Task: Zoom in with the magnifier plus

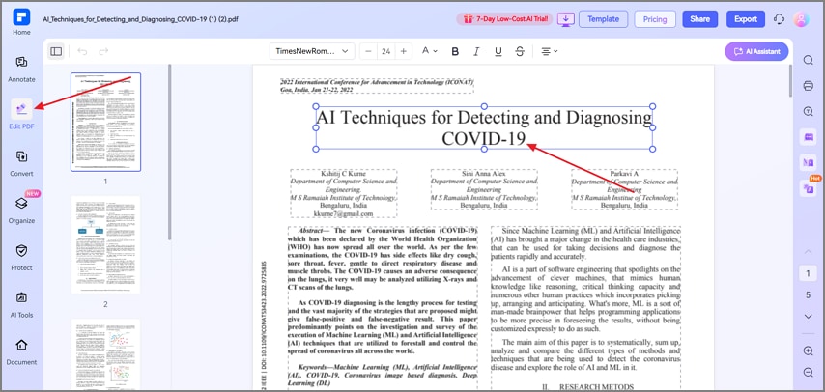Action: click(809, 350)
